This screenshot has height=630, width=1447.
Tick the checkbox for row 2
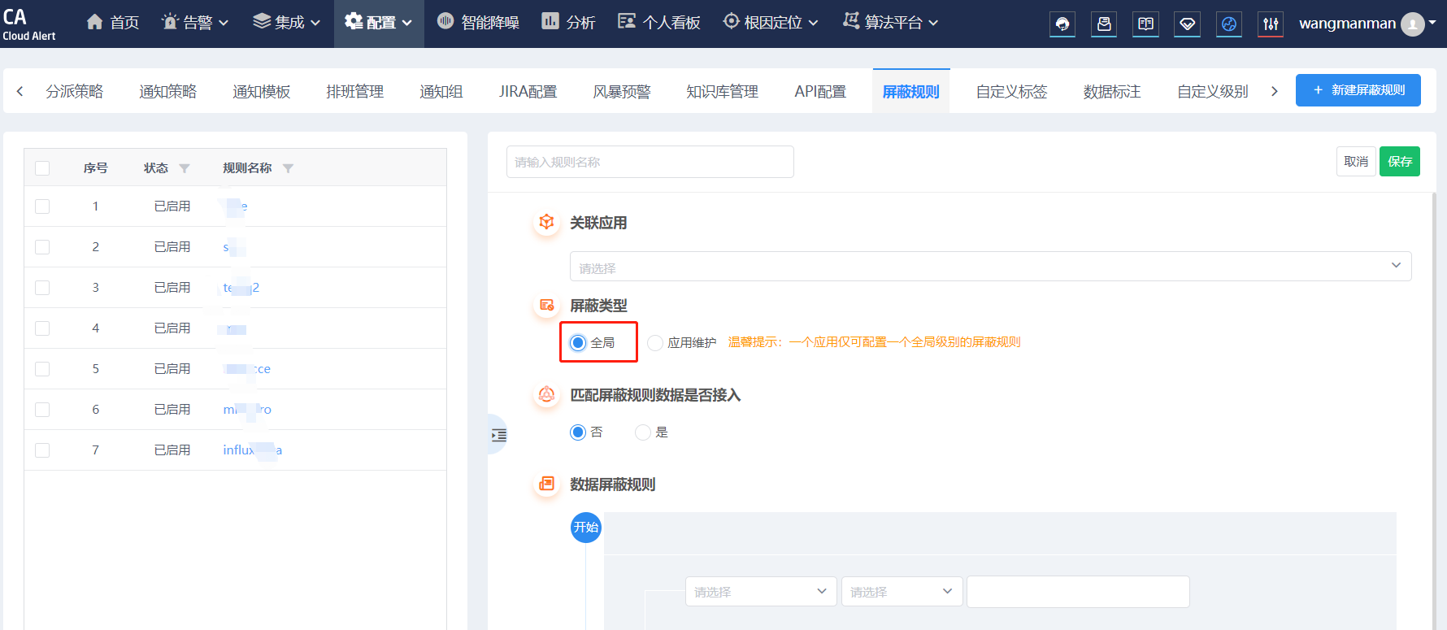42,247
